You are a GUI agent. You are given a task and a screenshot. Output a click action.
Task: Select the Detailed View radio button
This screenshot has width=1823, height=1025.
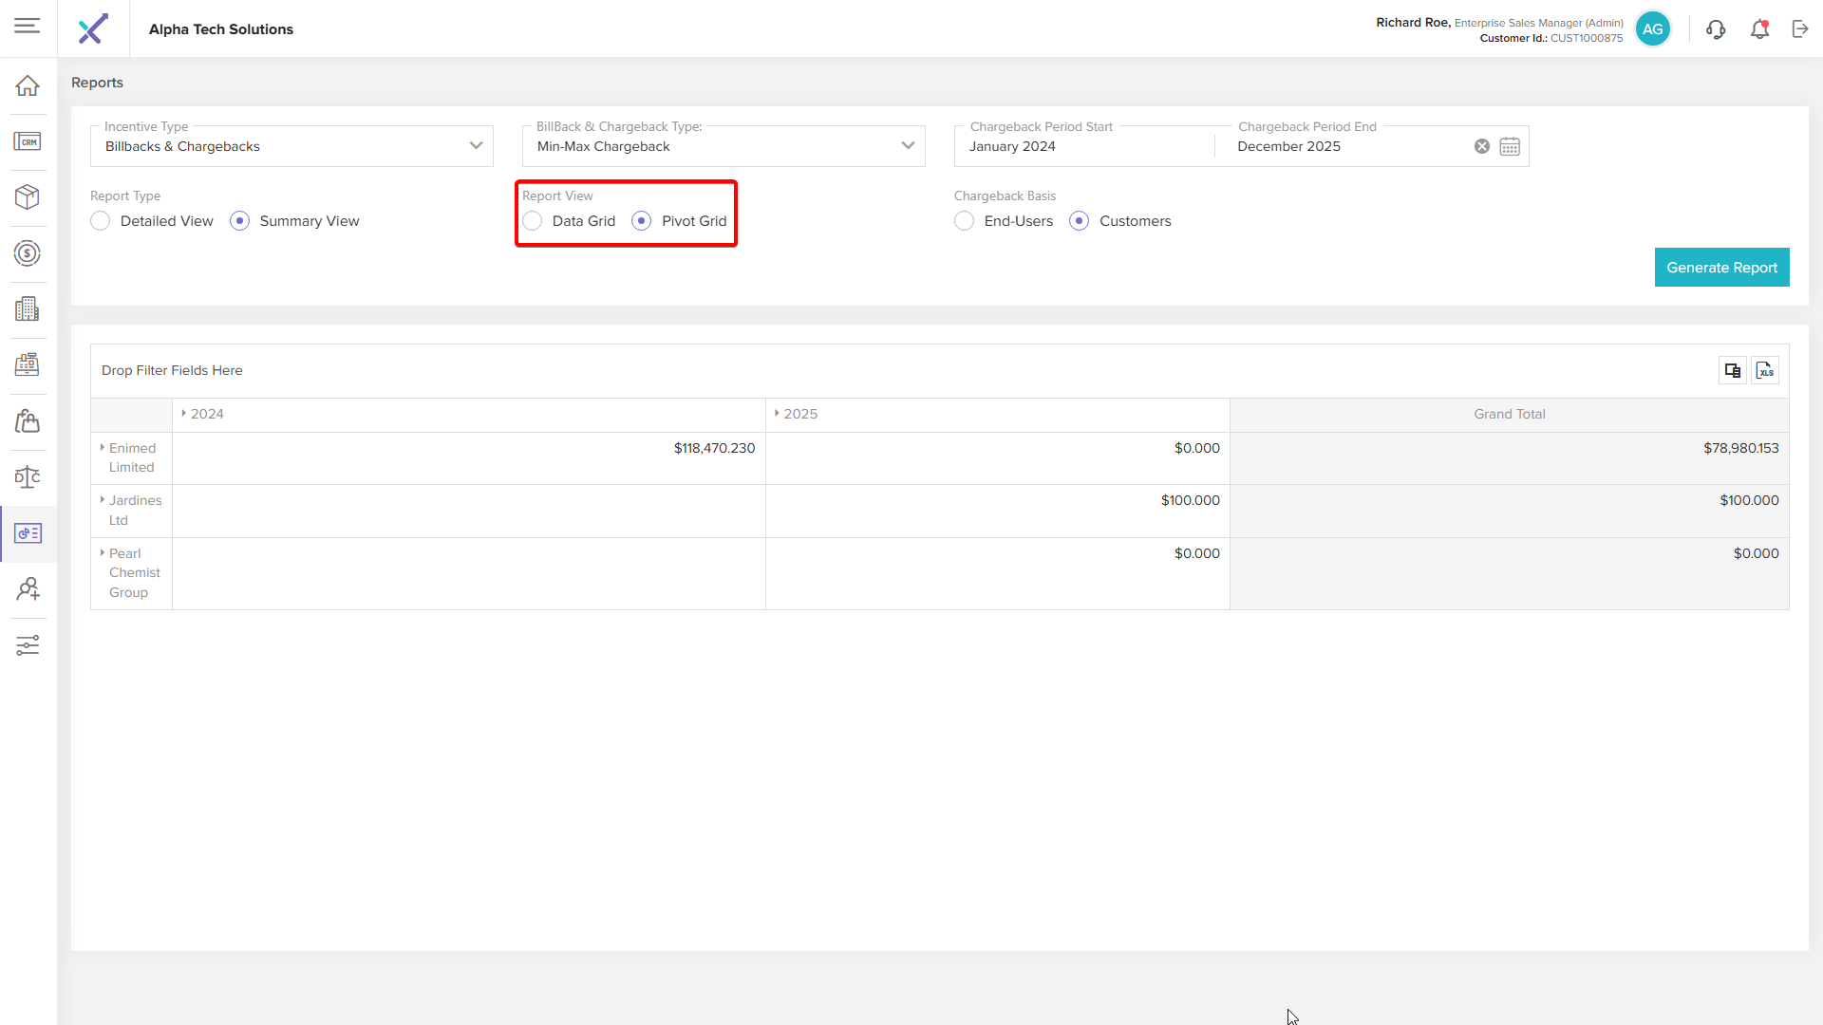[x=101, y=221]
